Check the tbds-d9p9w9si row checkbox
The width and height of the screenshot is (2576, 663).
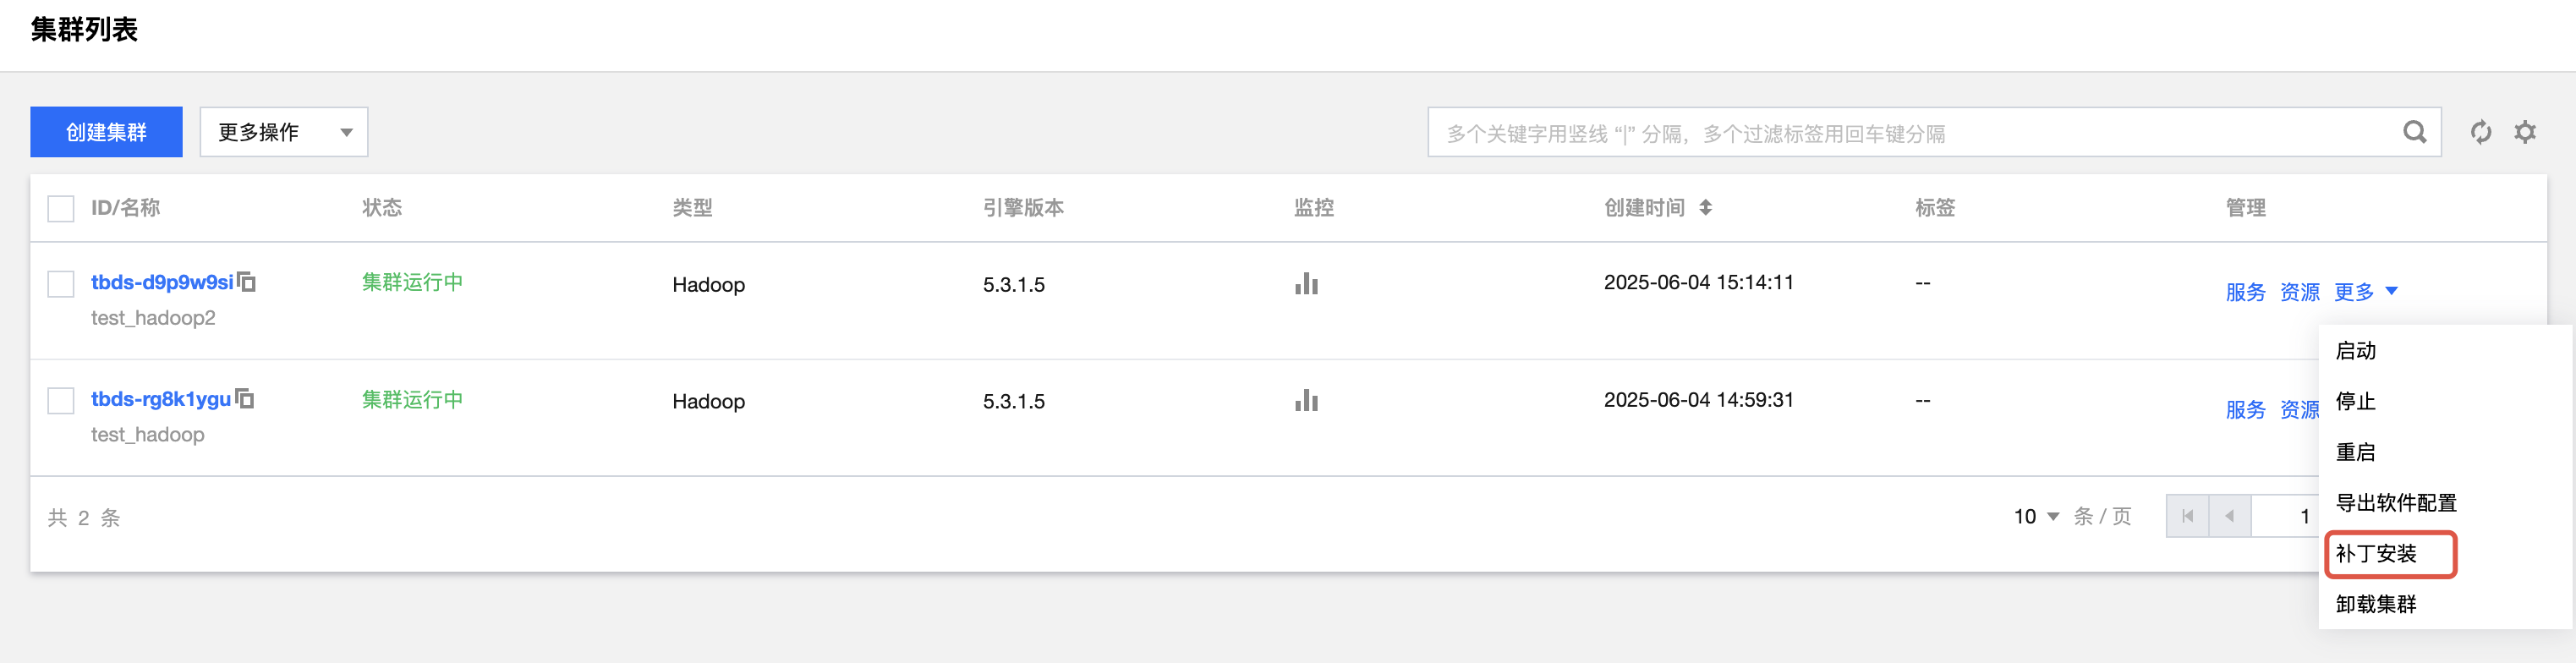click(x=61, y=284)
